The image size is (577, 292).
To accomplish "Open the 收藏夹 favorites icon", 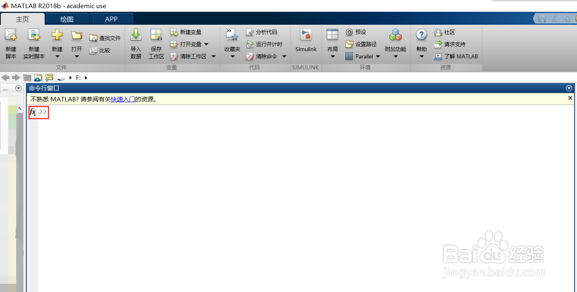I will tap(232, 35).
